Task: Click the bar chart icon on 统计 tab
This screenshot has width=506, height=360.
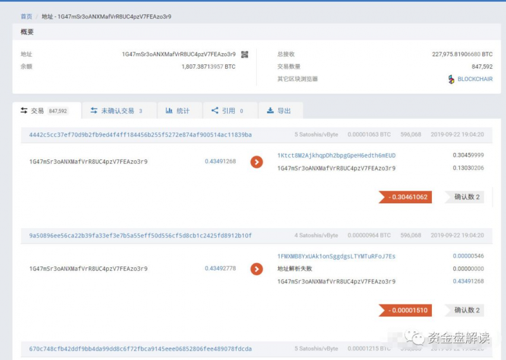Action: (169, 111)
